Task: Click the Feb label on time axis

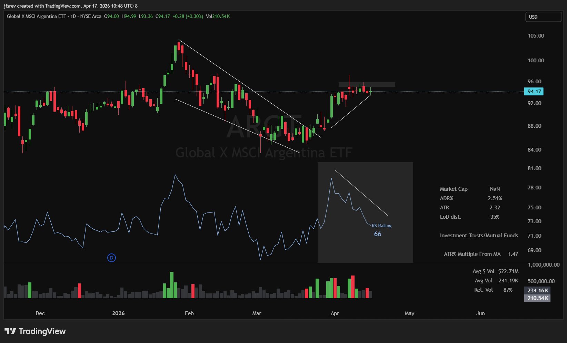Action: click(189, 313)
